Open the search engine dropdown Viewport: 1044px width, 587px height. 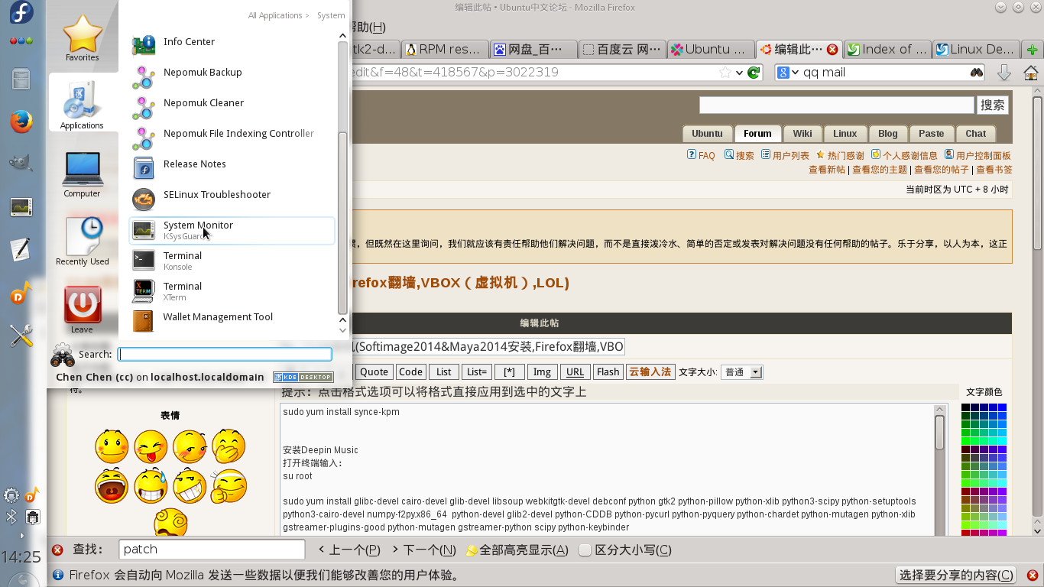point(788,73)
